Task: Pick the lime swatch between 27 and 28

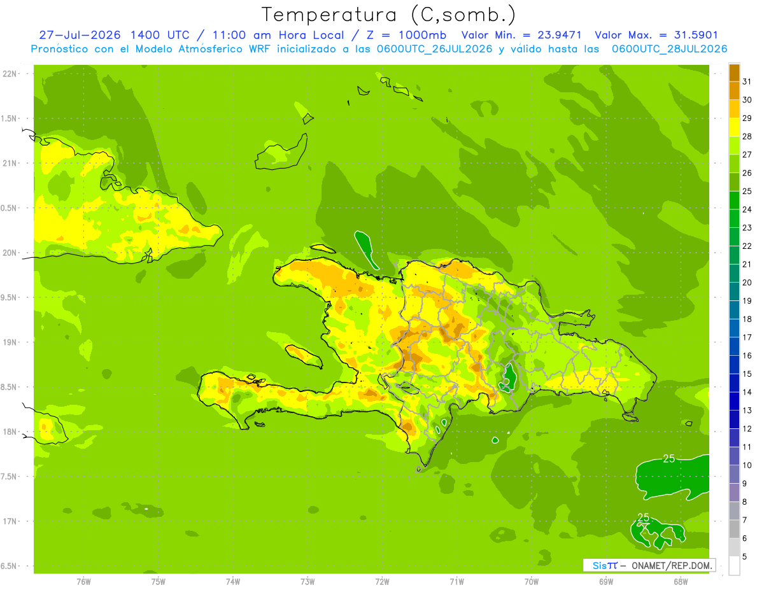Action: click(734, 145)
